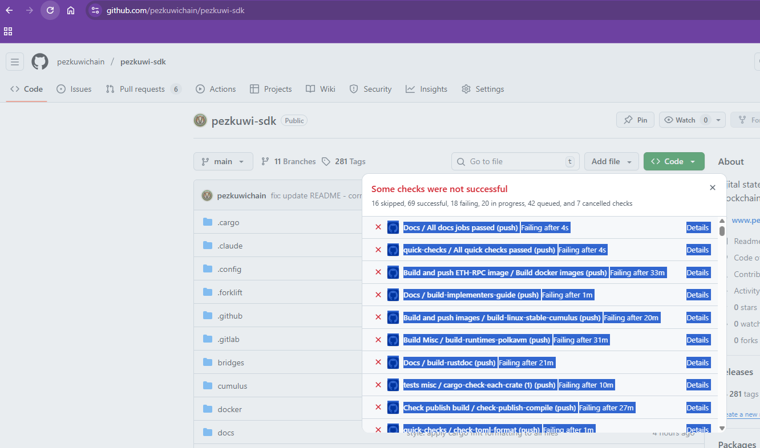The height and width of the screenshot is (448, 760).
Task: Click the pezkuwi-sdk repository avatar beside the title
Action: pyautogui.click(x=200, y=120)
